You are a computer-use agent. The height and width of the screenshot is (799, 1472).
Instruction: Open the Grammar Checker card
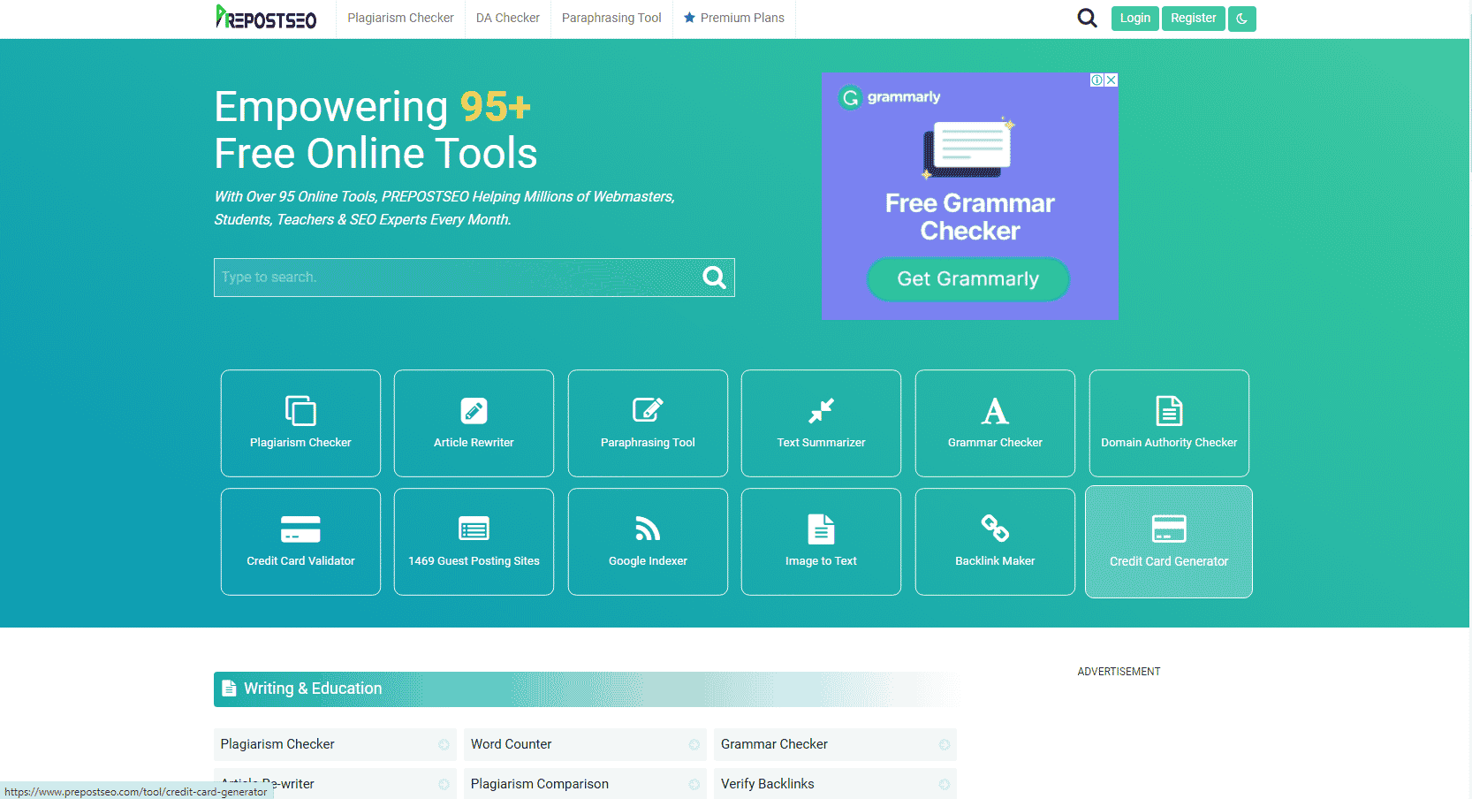click(x=995, y=423)
